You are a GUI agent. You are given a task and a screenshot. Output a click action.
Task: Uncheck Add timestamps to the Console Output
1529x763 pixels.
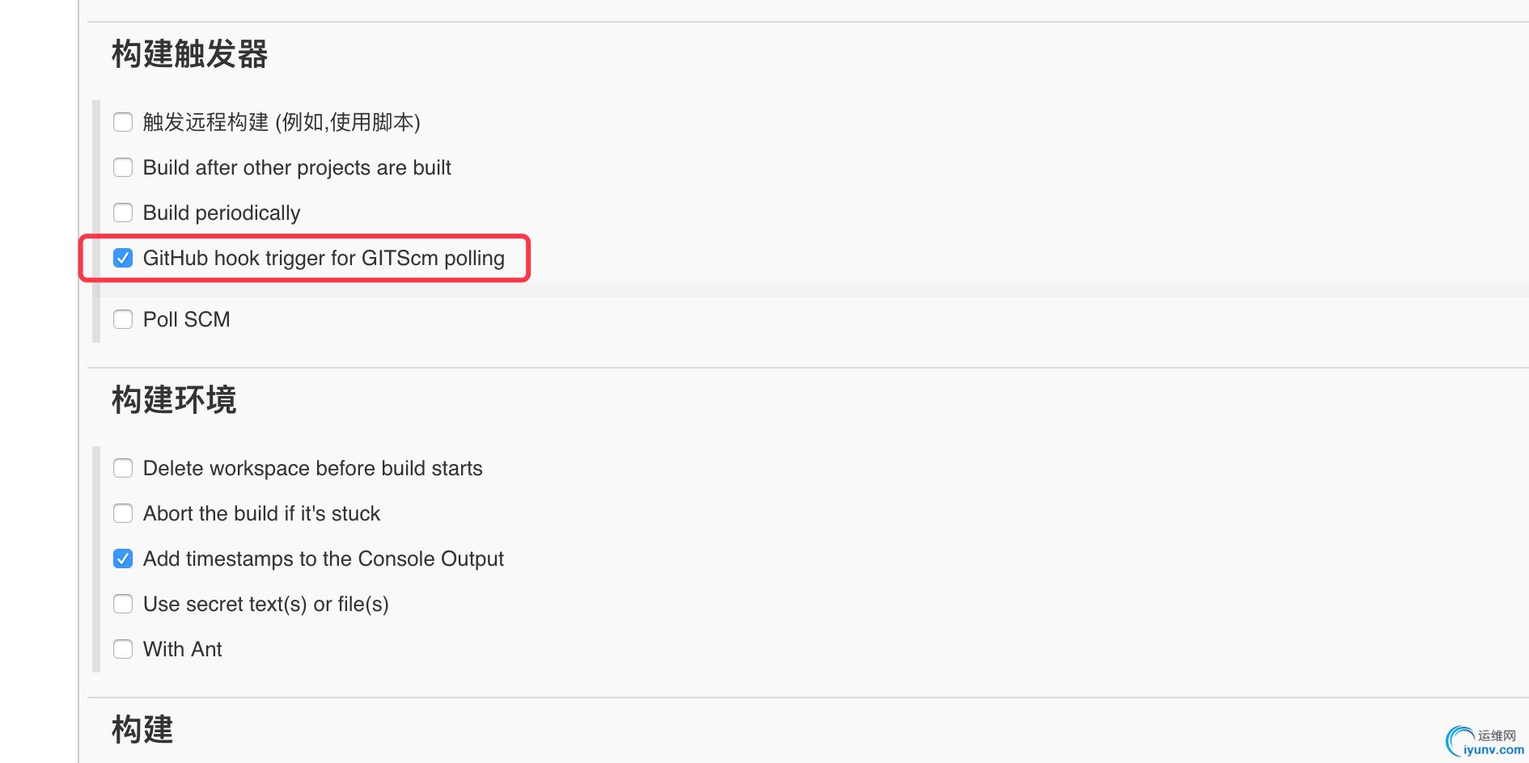123,559
